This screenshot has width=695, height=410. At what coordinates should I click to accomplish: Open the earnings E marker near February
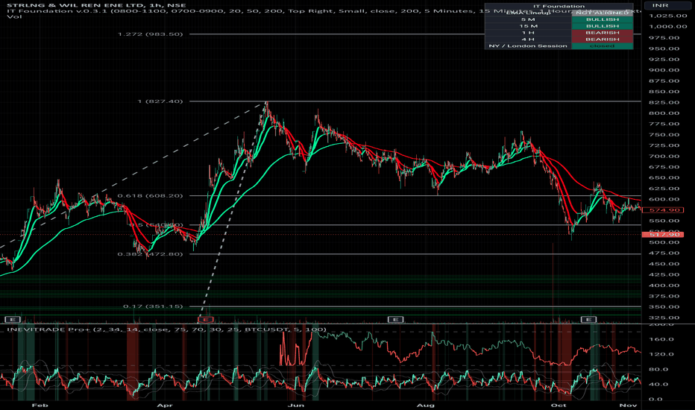click(13, 319)
